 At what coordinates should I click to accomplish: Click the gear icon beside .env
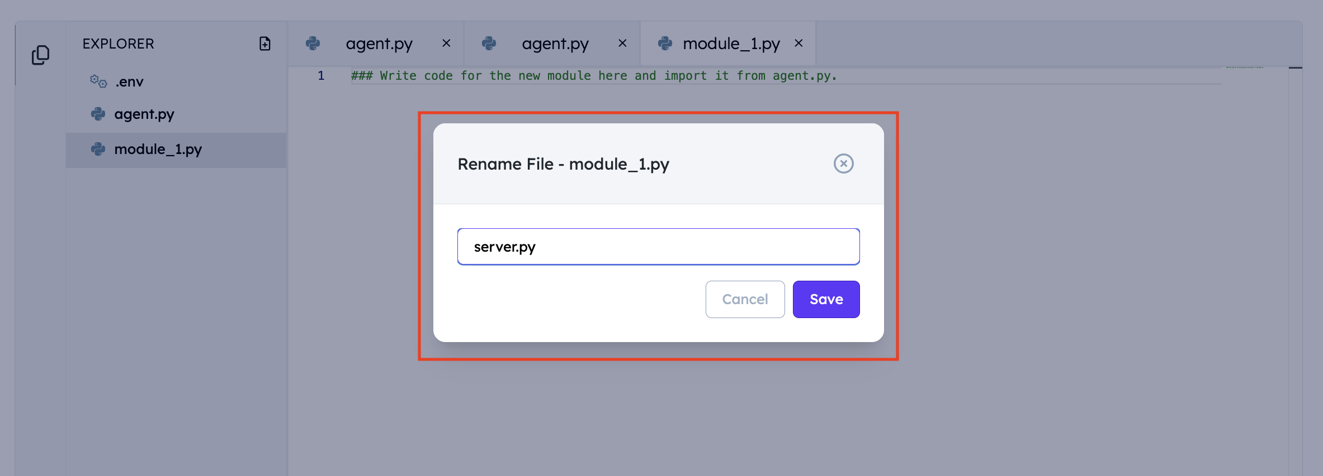pos(98,81)
